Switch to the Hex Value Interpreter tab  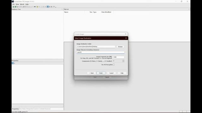[x=26, y=109]
